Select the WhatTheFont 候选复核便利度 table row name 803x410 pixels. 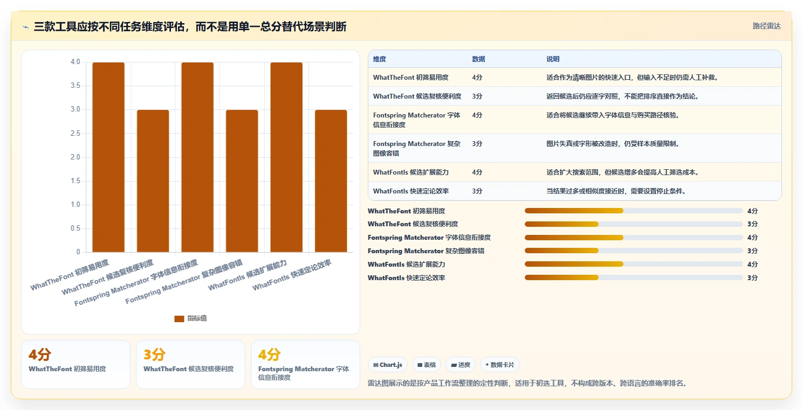coord(417,96)
